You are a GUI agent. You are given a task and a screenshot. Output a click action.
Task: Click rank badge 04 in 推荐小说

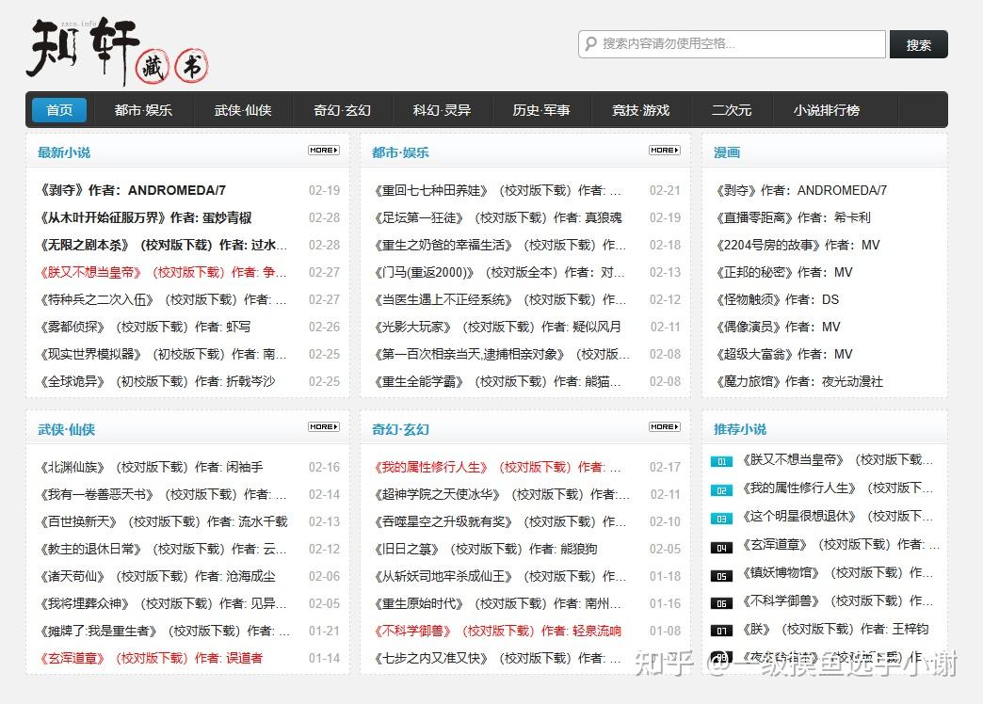(x=721, y=547)
